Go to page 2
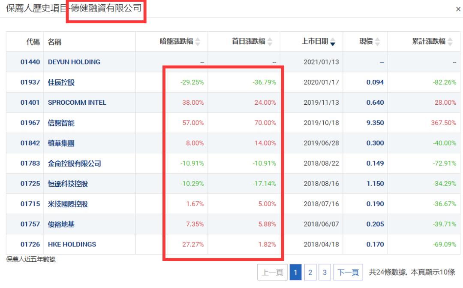Viewport: 463px width, 288px height. (310, 272)
